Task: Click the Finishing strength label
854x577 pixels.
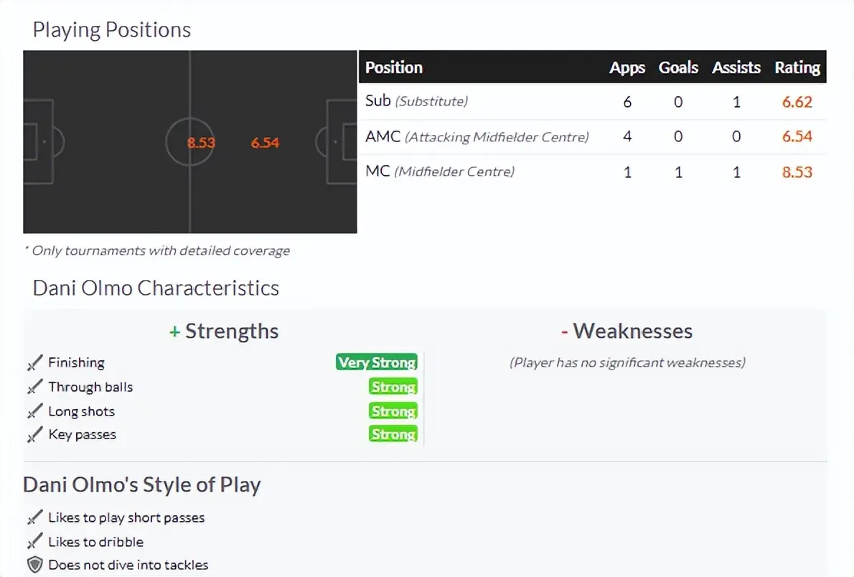Action: 76,363
